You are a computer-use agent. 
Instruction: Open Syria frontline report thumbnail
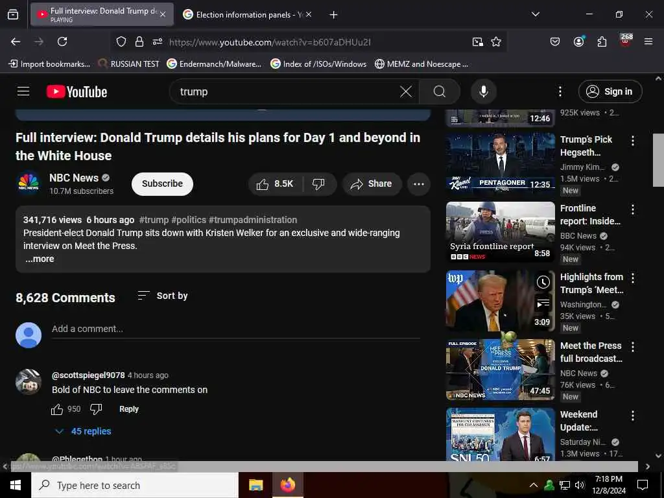coord(500,231)
